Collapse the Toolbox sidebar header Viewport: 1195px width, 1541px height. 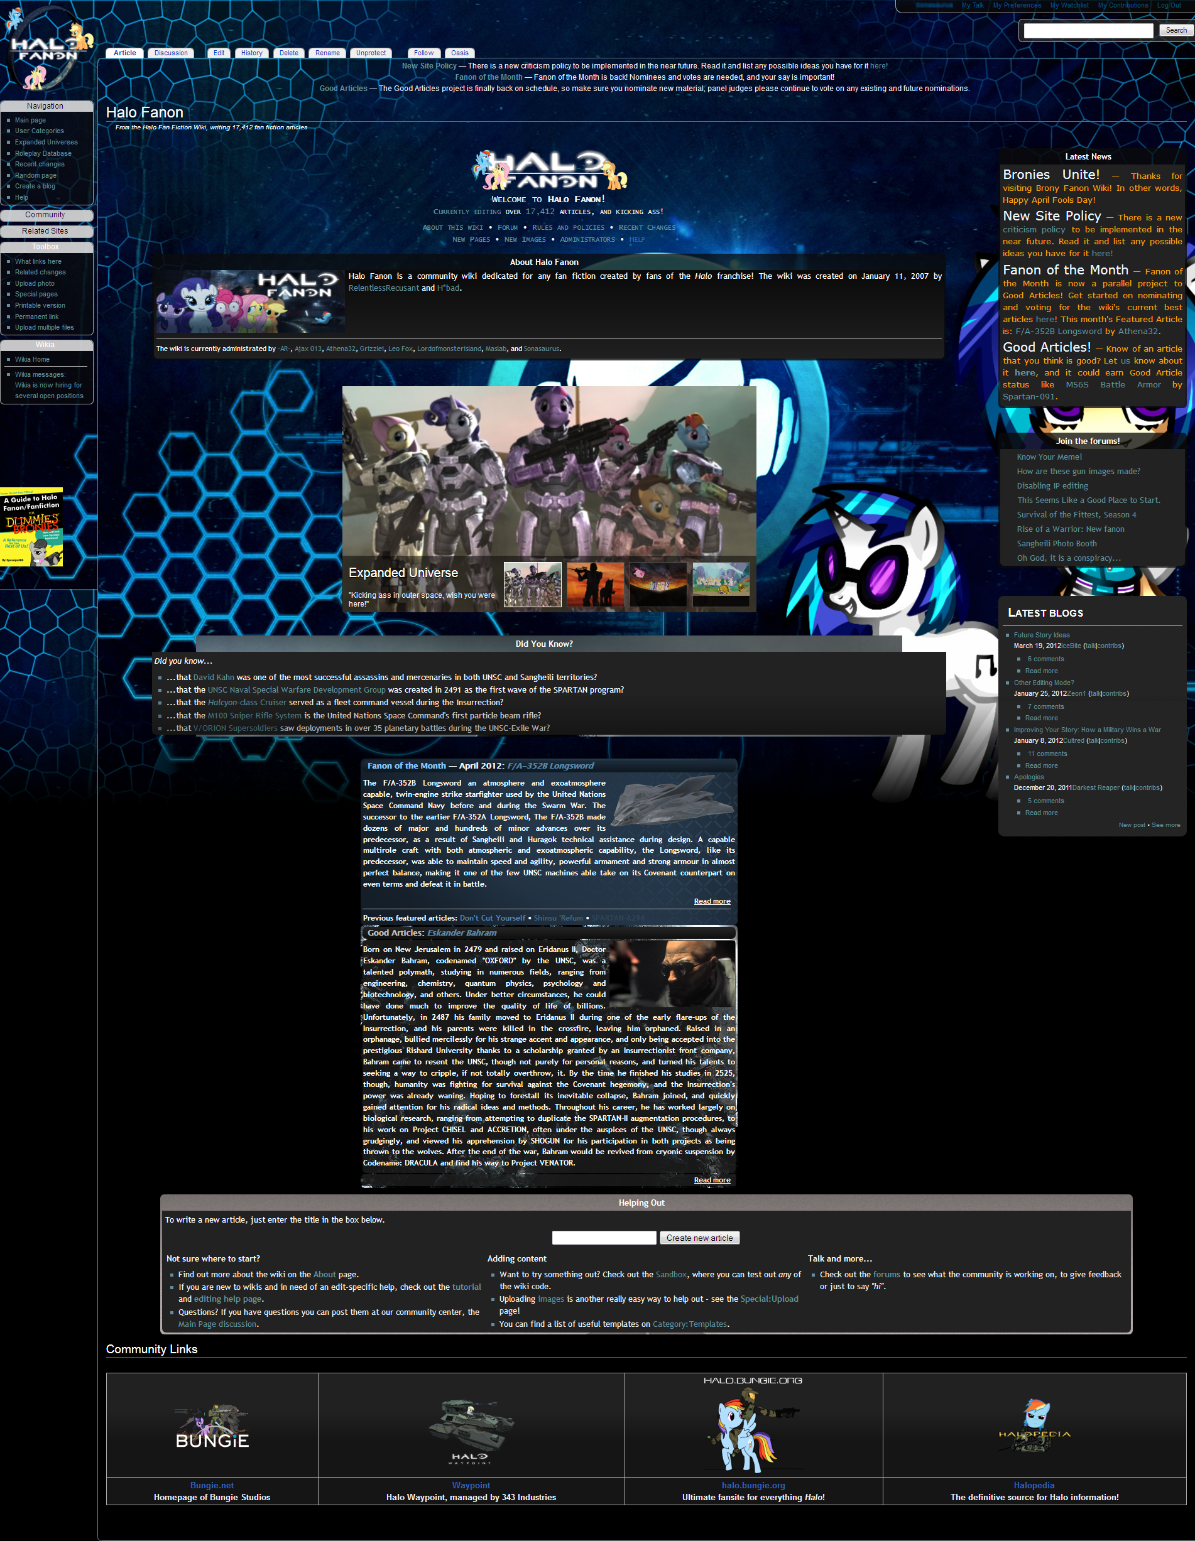pyautogui.click(x=45, y=247)
